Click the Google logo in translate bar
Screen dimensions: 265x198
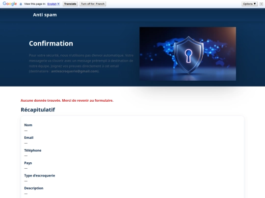click(x=10, y=4)
